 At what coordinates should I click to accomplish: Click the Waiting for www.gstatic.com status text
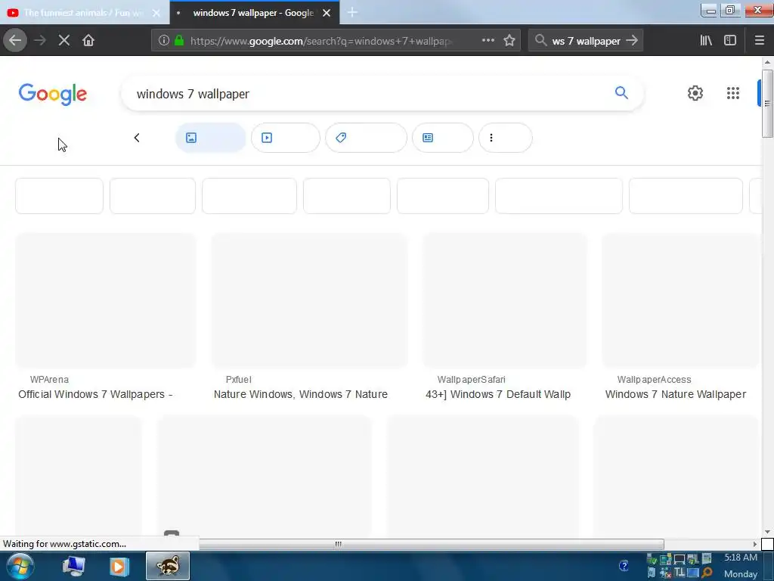(x=65, y=544)
